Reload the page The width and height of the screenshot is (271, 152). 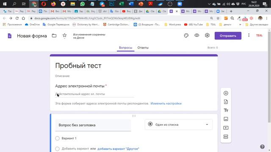point(17,18)
